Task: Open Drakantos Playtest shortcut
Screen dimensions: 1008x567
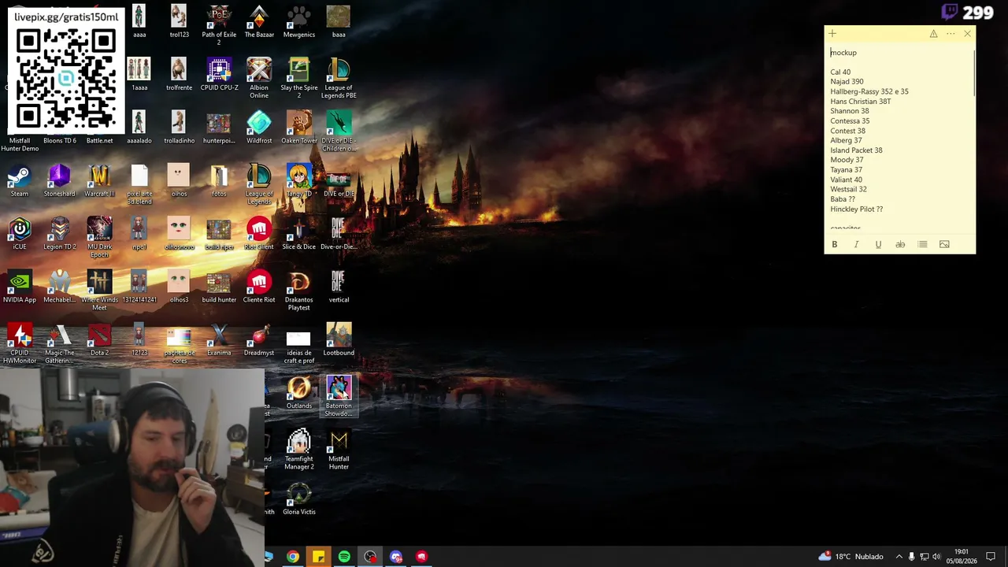Action: [298, 290]
